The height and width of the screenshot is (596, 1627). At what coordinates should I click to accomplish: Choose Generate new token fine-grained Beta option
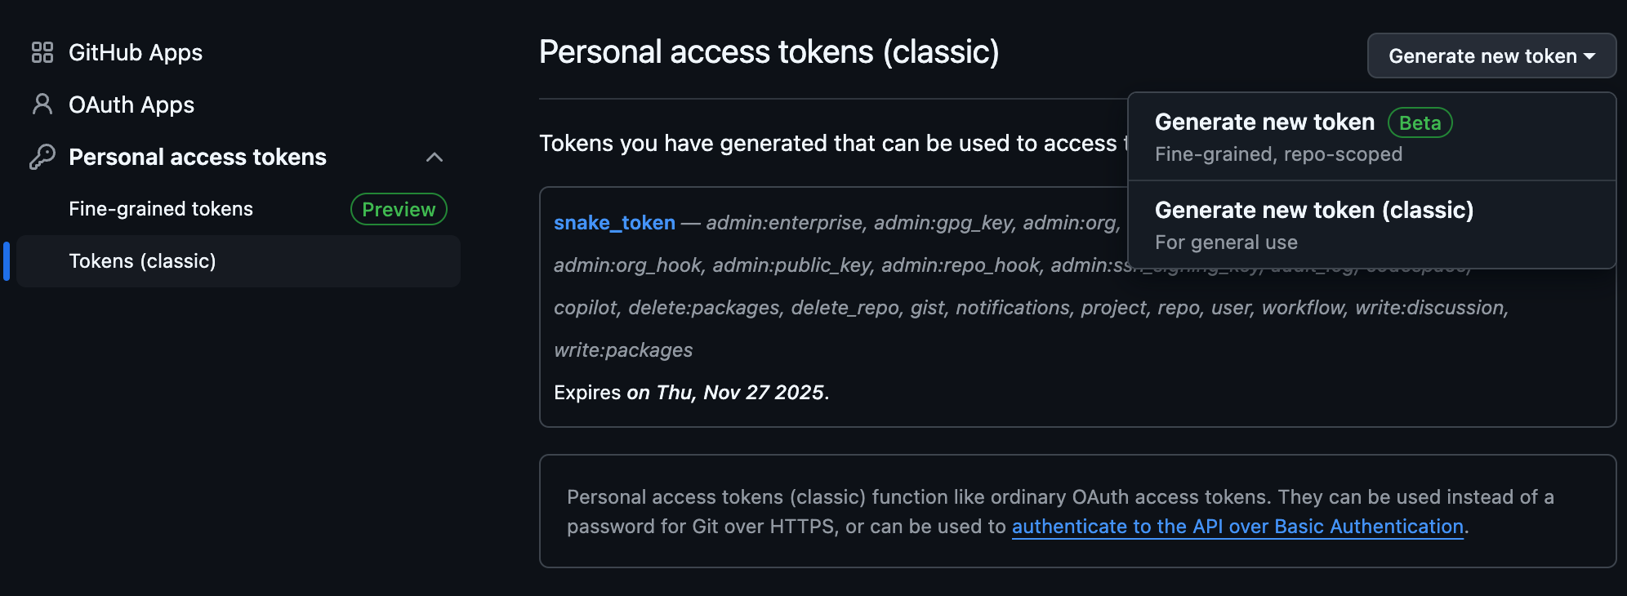click(1371, 136)
